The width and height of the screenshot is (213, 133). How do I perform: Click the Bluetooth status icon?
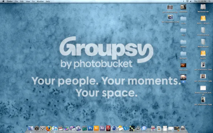[x=183, y=1]
